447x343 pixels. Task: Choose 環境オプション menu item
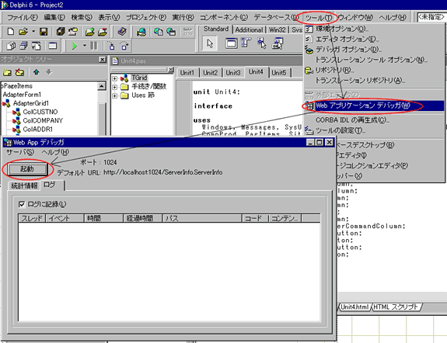point(374,29)
